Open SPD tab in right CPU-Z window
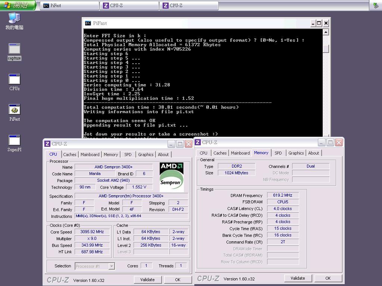The image size is (382, 286). point(278,153)
